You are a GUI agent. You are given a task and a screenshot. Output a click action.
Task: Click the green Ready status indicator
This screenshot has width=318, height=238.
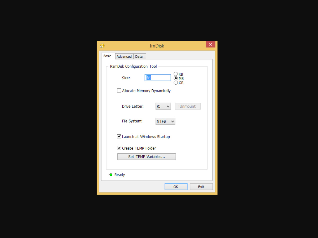tap(111, 175)
